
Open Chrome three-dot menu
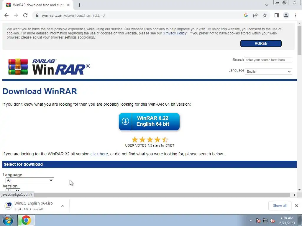[296, 15]
